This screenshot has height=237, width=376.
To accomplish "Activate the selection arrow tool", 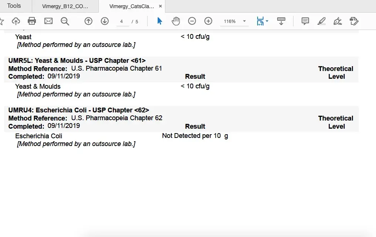I will tap(160, 21).
